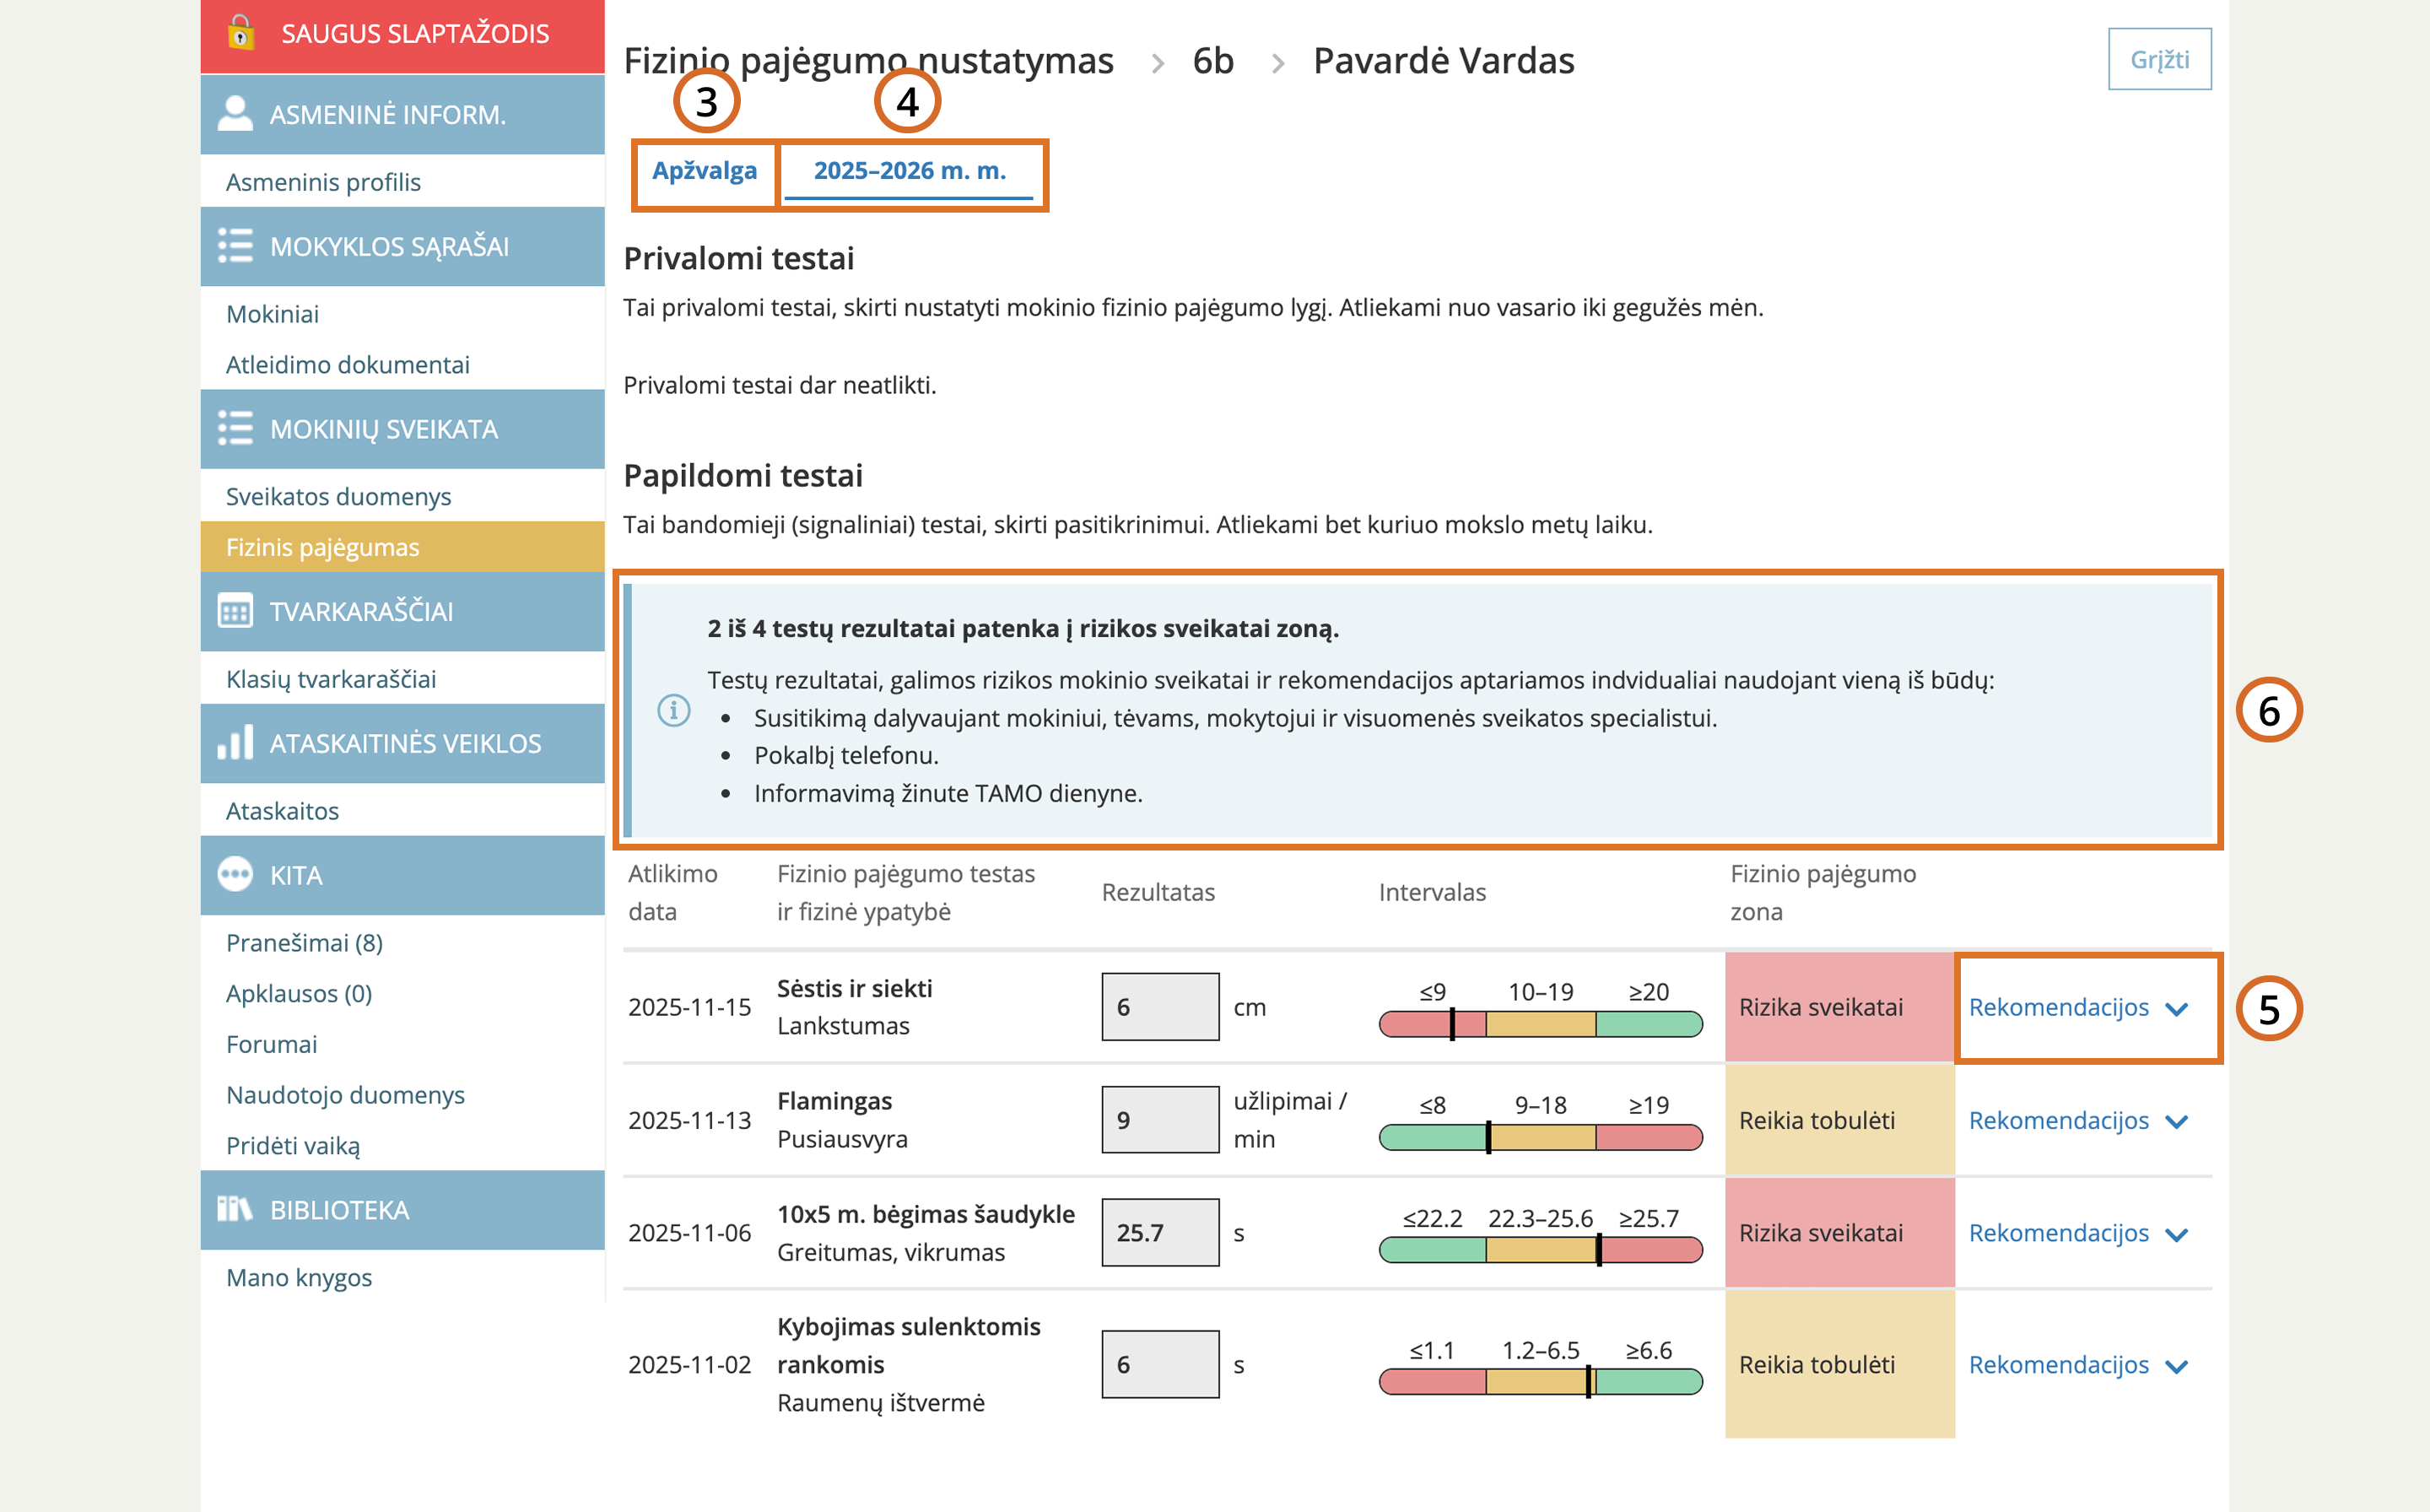Select the 2025–2026 m. m. tab
2430x1512 pixels.
909,171
